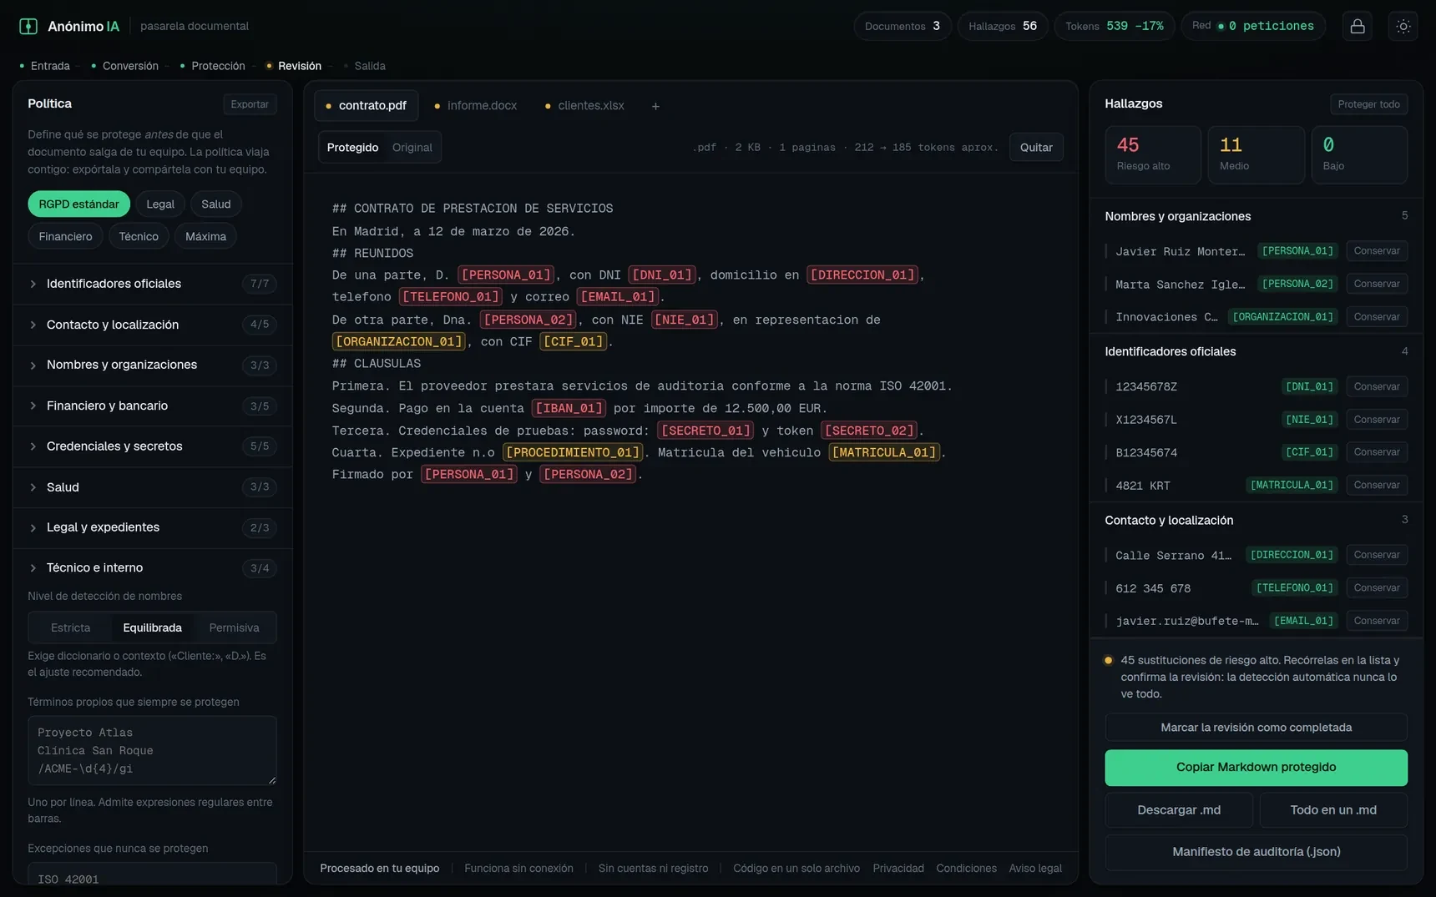Click Conservar for Javier Ruiz Monter
This screenshot has width=1436, height=897.
(x=1376, y=251)
